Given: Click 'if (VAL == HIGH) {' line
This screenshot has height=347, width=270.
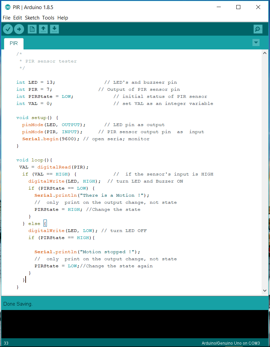Looking at the screenshot, I should 49,174.
